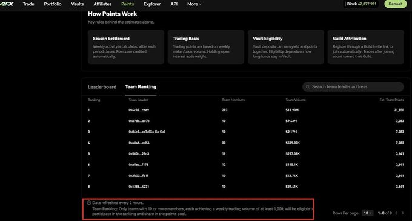The width and height of the screenshot is (412, 221).
Task: Open the Explorer page
Action: point(152,4)
